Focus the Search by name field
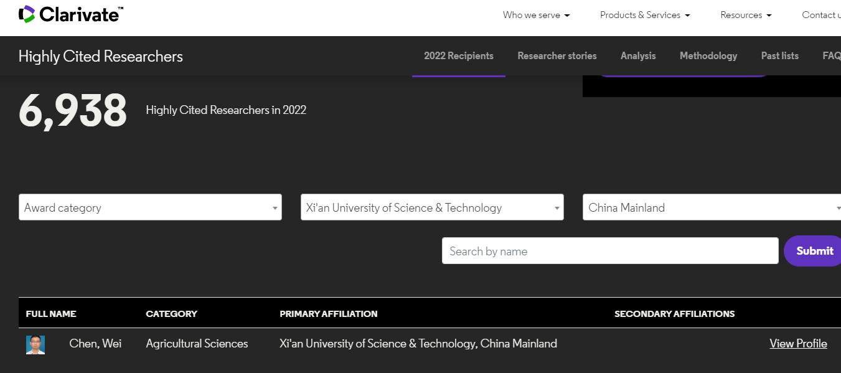This screenshot has width=841, height=373. coord(610,251)
